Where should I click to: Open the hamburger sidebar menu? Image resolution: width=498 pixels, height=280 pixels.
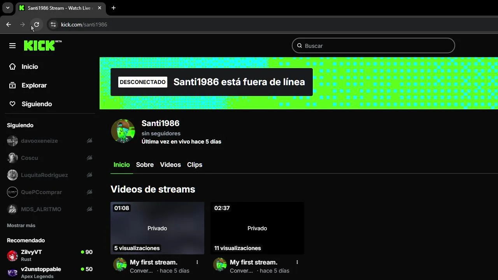12,46
